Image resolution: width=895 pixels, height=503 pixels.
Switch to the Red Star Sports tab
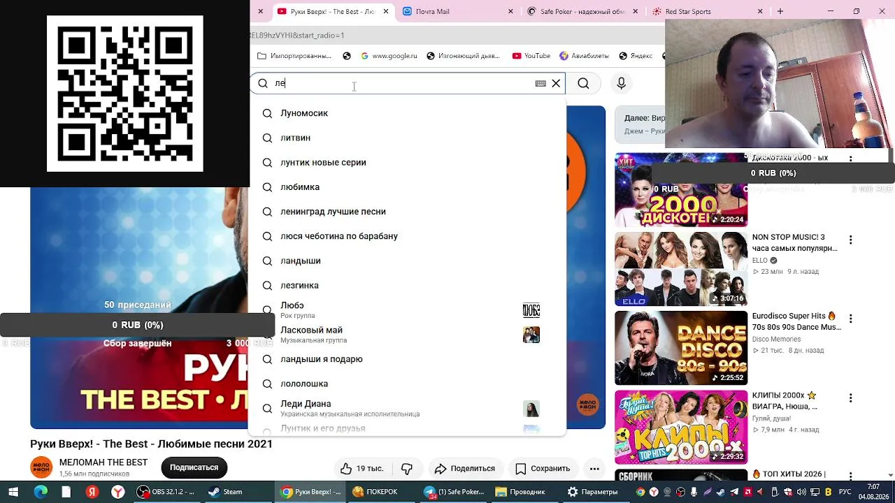click(708, 11)
